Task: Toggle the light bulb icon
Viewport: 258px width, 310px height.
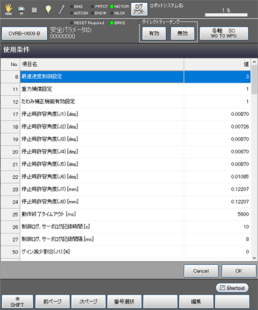Action: click(48, 10)
